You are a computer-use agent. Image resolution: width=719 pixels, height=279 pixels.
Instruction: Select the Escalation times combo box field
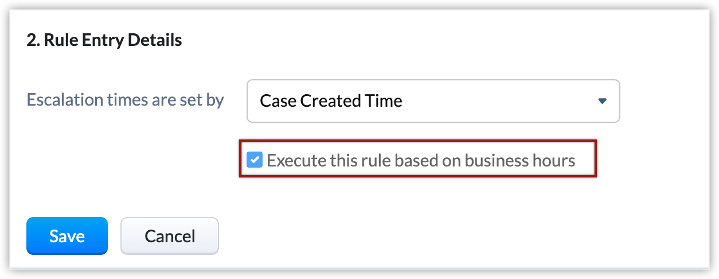click(x=433, y=101)
